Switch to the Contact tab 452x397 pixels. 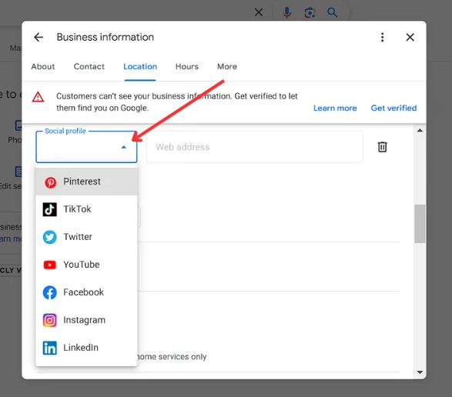click(x=89, y=66)
